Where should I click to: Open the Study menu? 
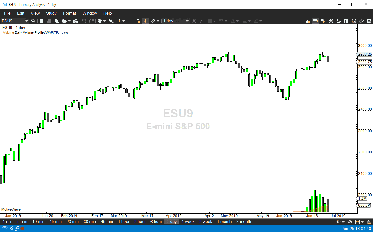51,13
